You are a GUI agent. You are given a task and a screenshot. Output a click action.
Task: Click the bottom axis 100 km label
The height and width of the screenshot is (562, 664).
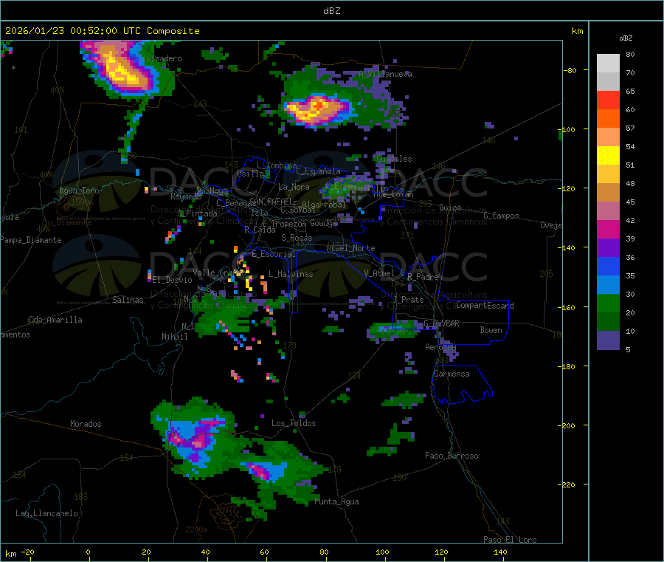(x=382, y=552)
